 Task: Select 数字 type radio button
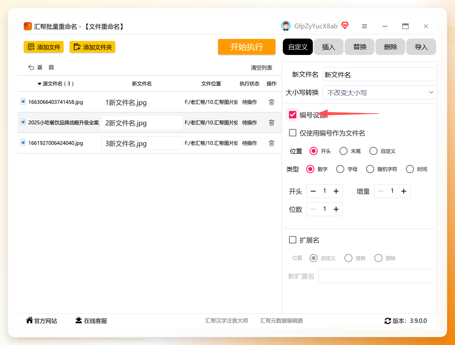point(310,169)
